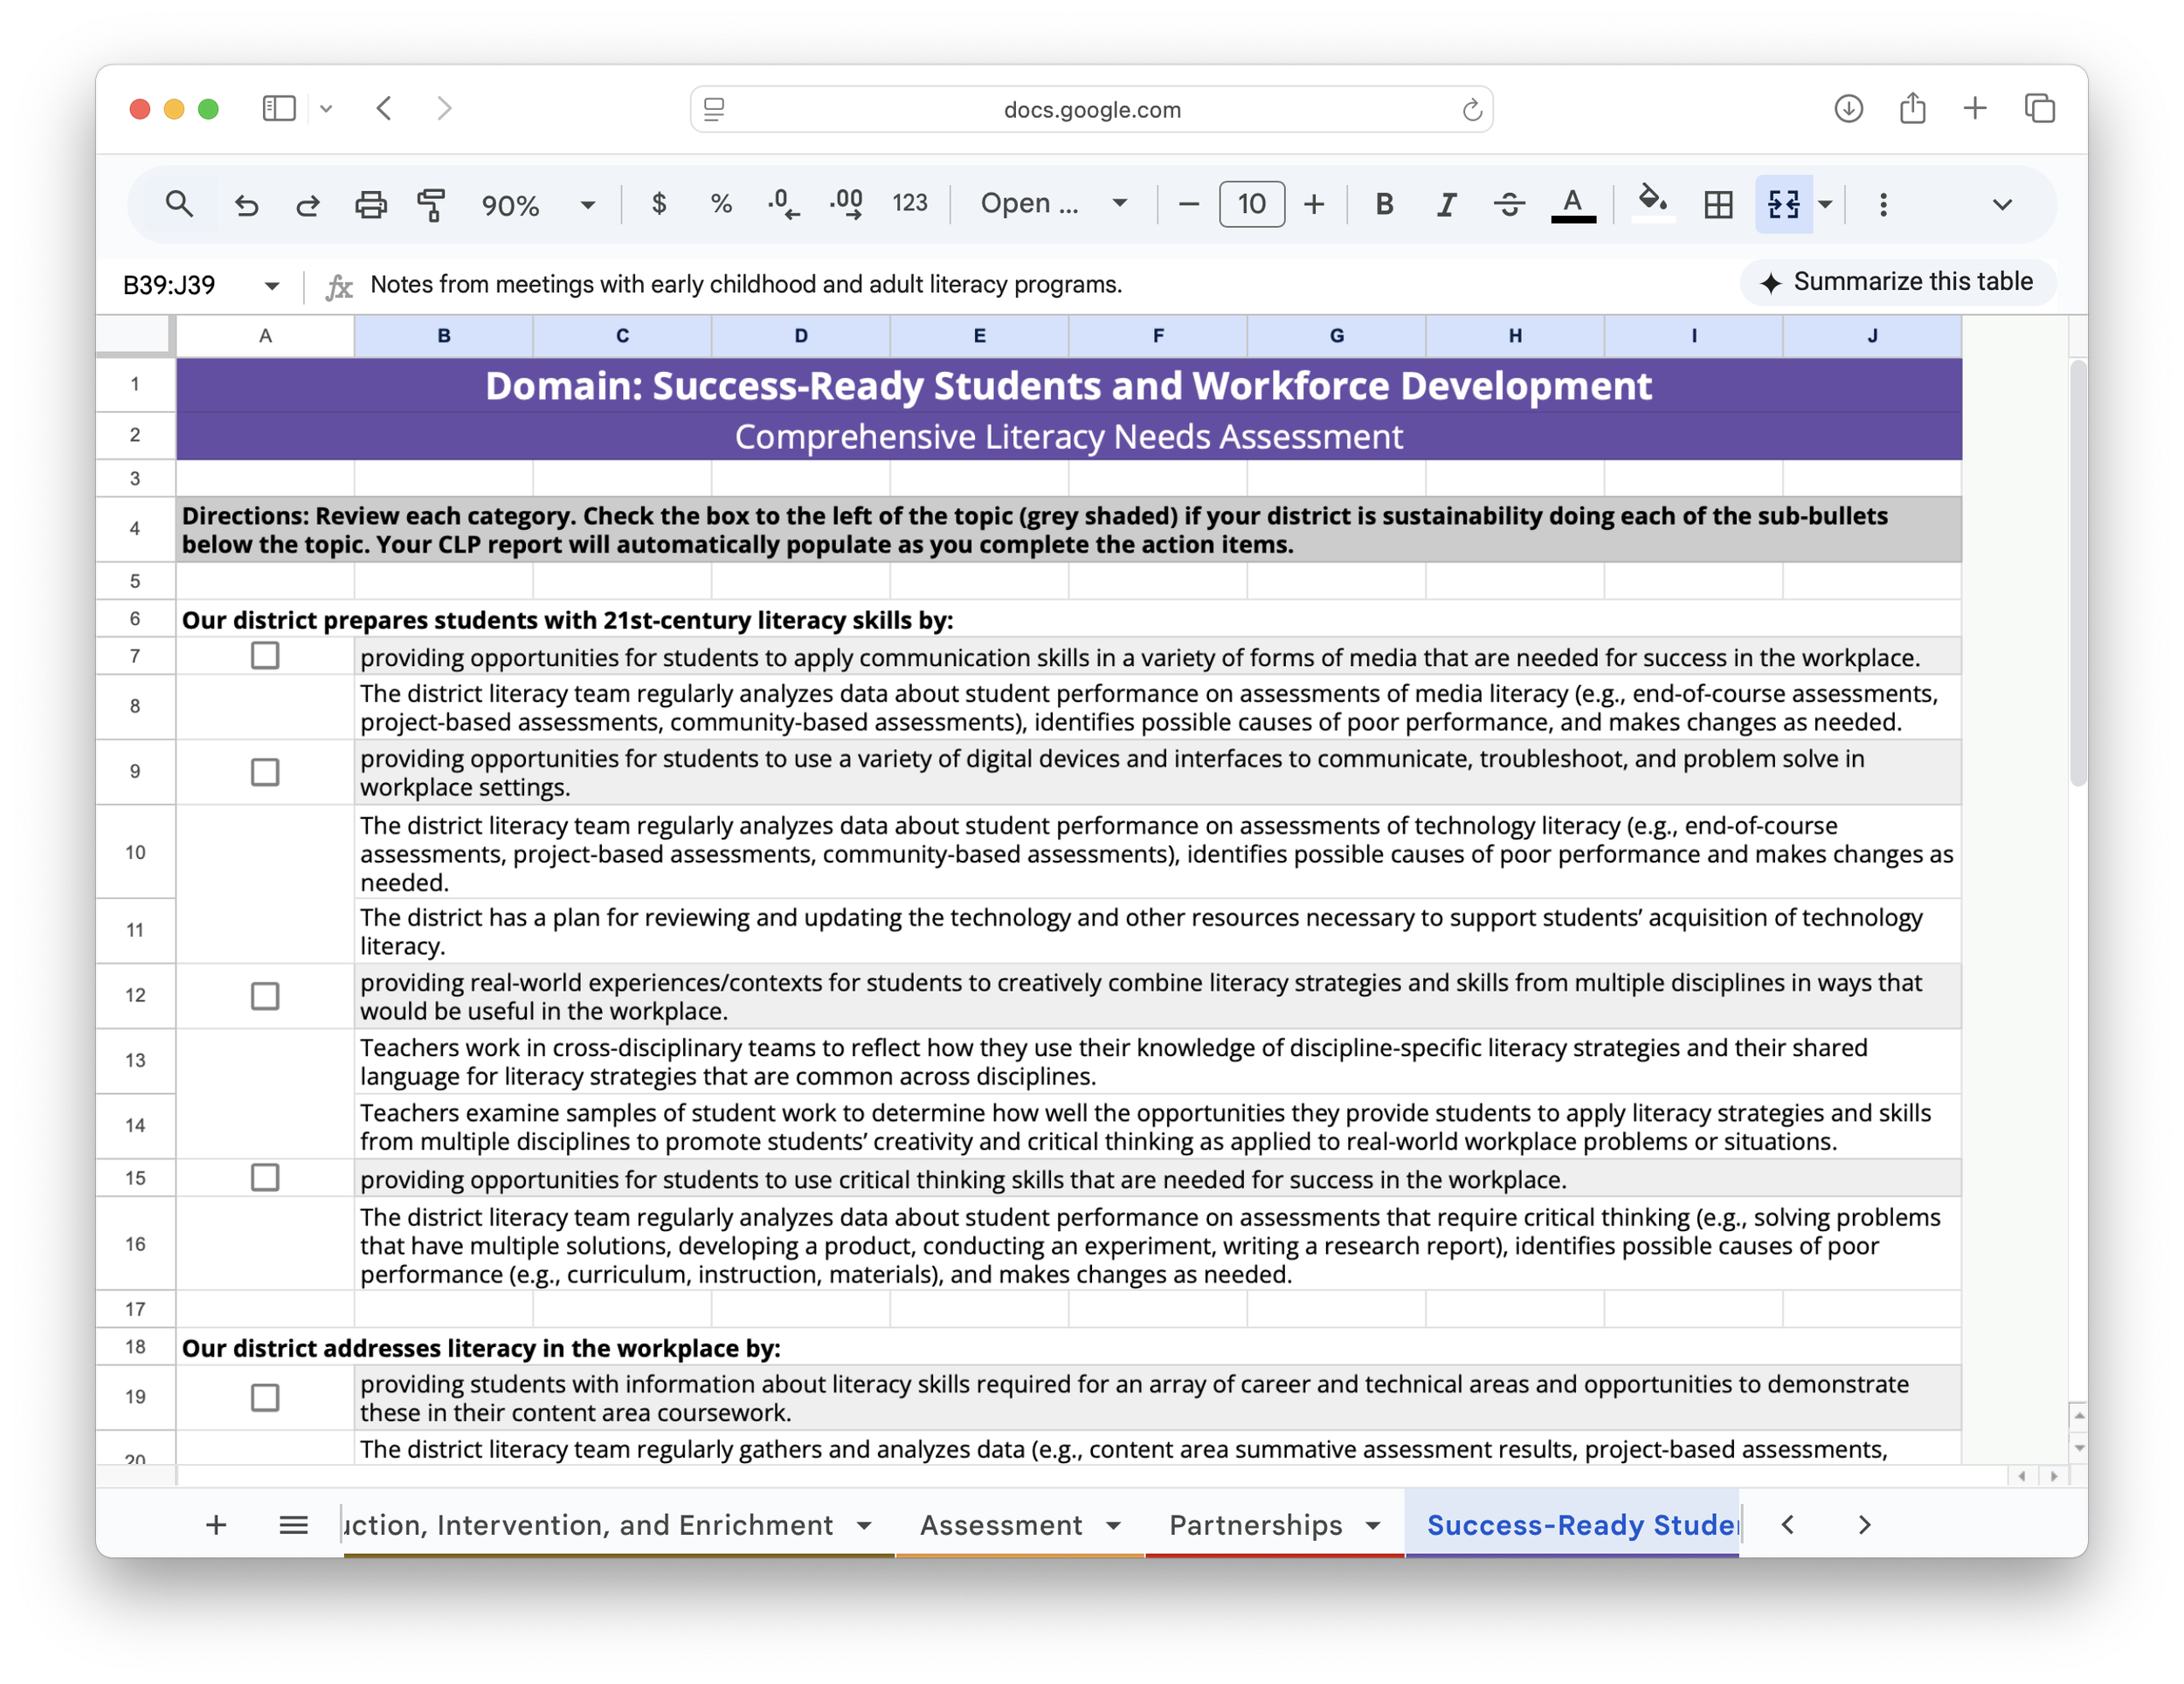Open the all sheets list button

pyautogui.click(x=293, y=1524)
